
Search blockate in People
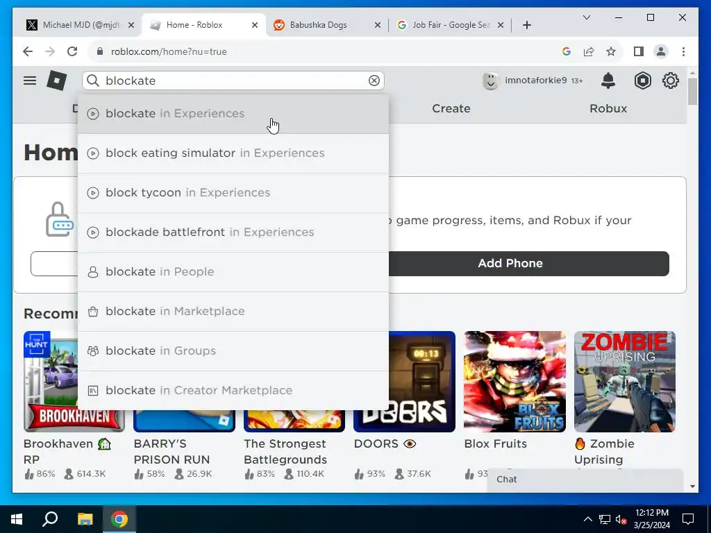pos(233,272)
